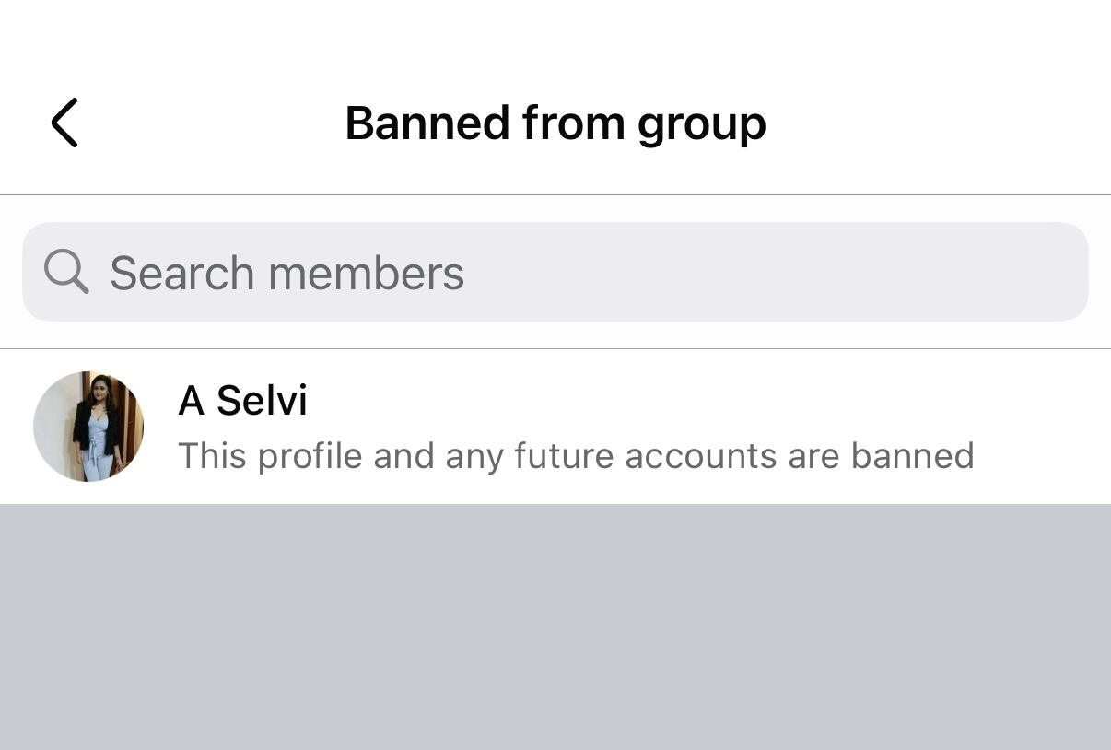The height and width of the screenshot is (750, 1111).
Task: Go back using the left chevron
Action: point(64,123)
